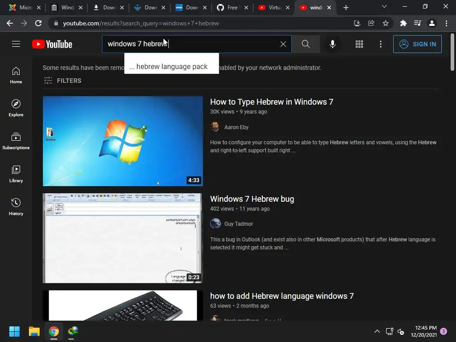Open the YouTube guide hamburger menu
This screenshot has height=342, width=456.
[x=16, y=44]
